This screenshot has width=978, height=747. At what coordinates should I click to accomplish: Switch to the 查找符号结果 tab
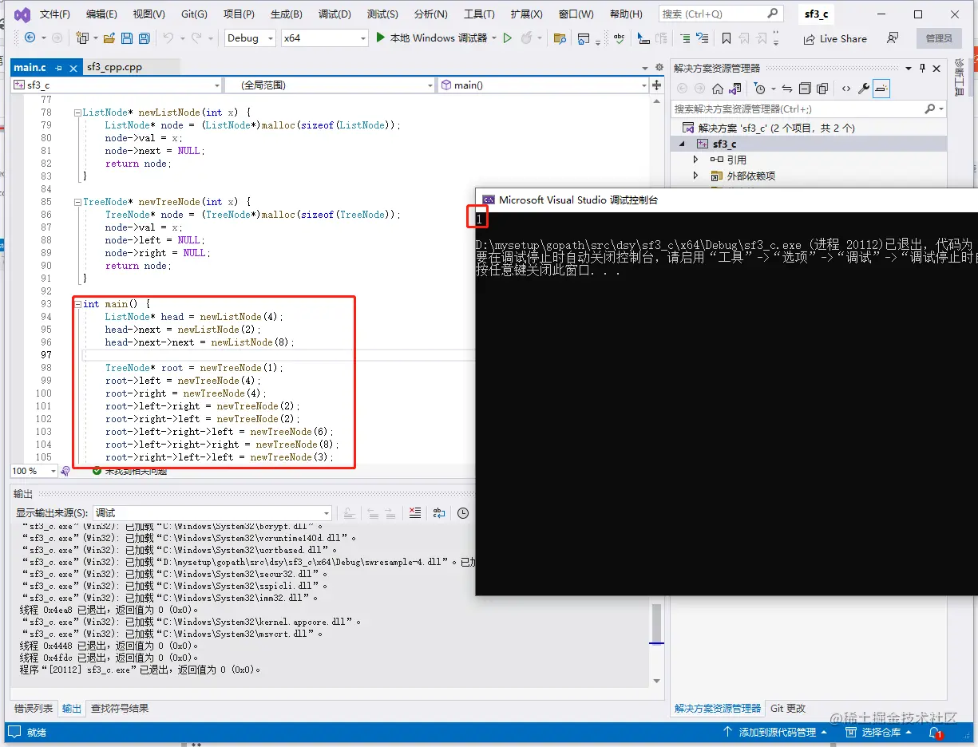[x=119, y=708]
